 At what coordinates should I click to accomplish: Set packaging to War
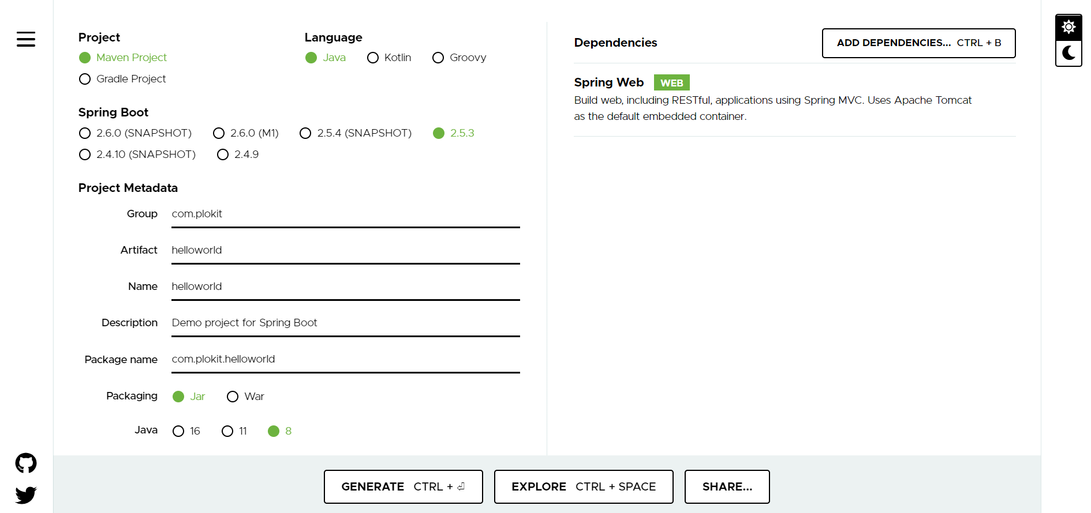click(x=245, y=397)
